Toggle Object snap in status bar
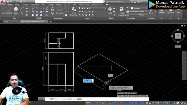Image resolution: width=187 pixels, height=105 pixels. click(127, 103)
